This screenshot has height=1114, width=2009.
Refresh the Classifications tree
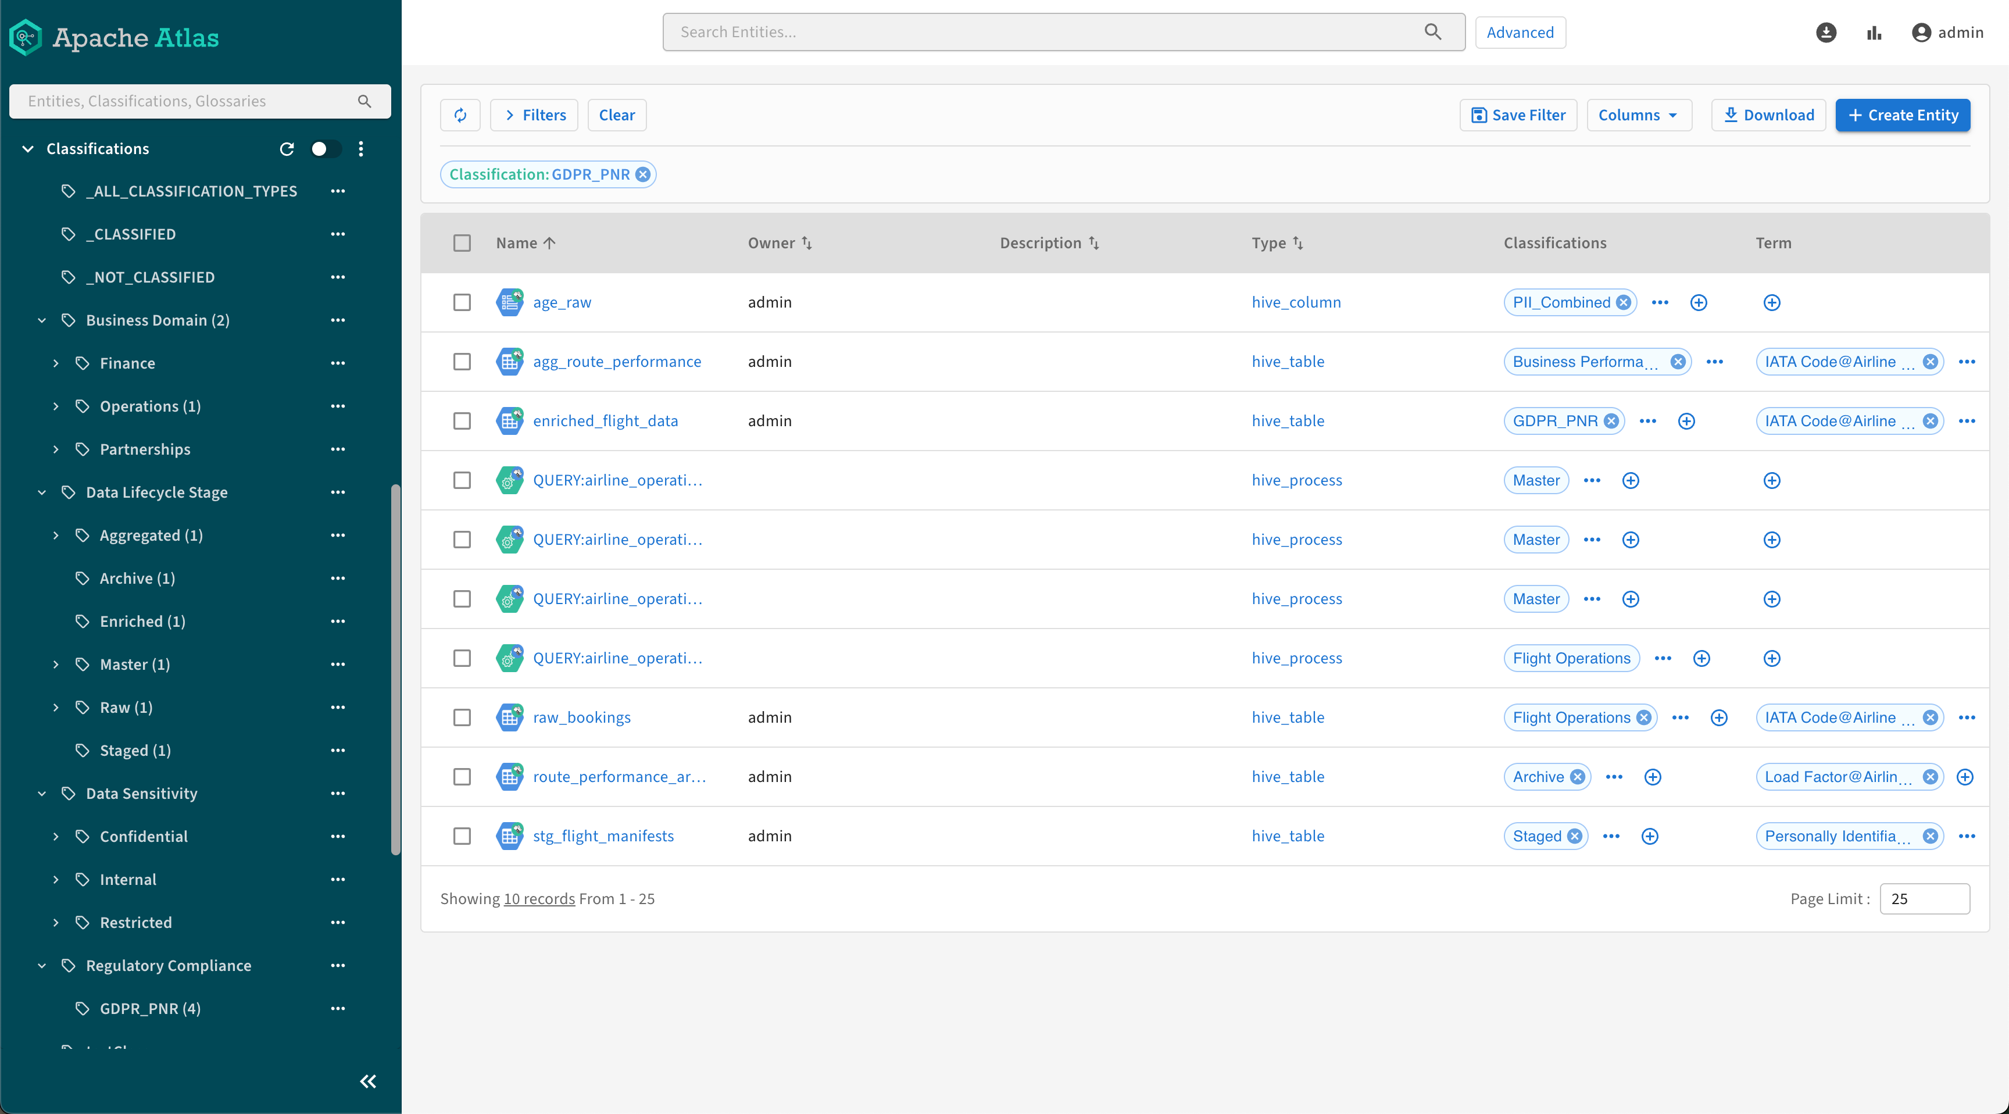(x=286, y=148)
